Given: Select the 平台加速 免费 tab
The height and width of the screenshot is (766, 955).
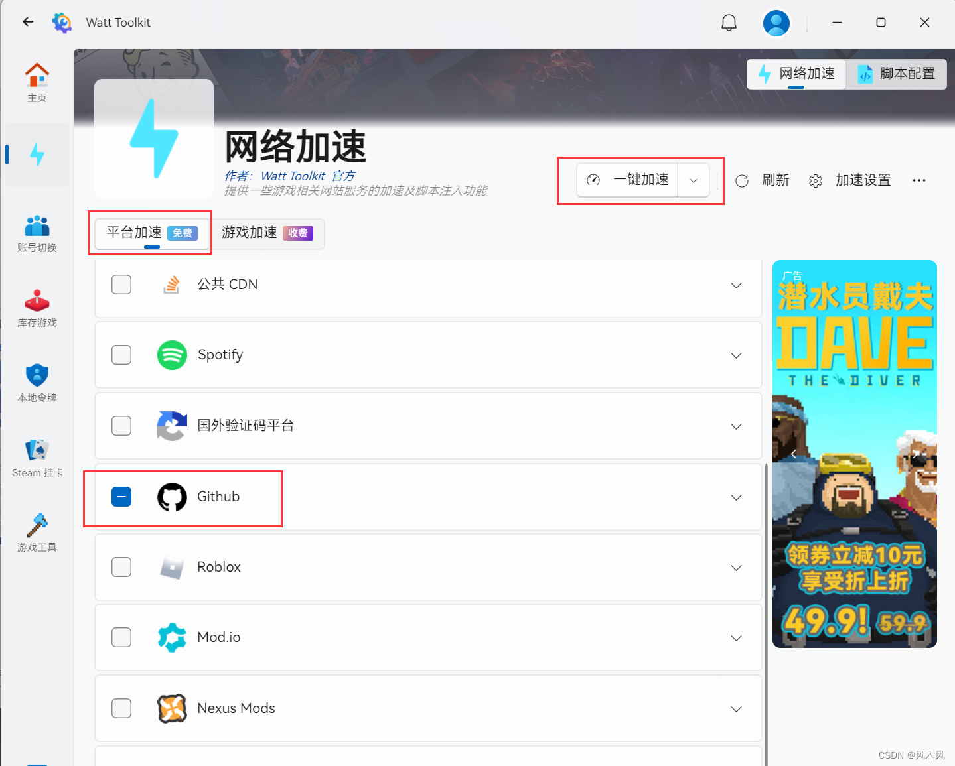Looking at the screenshot, I should [x=152, y=233].
